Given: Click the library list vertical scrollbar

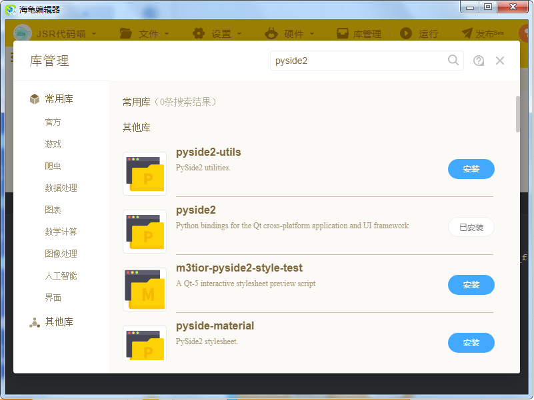Looking at the screenshot, I should 517,114.
